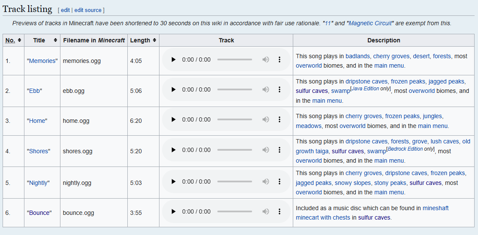Open the jungles biome link
Screen dimensions: 478x235
pos(433,116)
